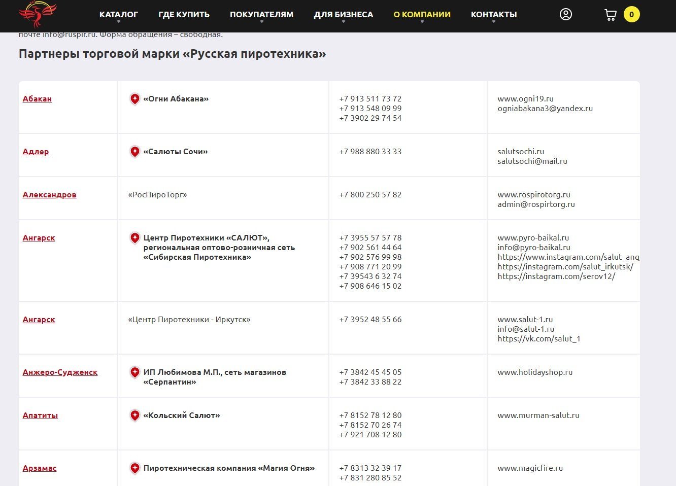Select the «Кольский Салют» partner name
Viewport: 676px width, 486px height.
(182, 415)
